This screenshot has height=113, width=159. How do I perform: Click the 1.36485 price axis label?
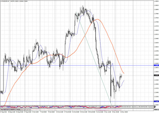coord(156,39)
